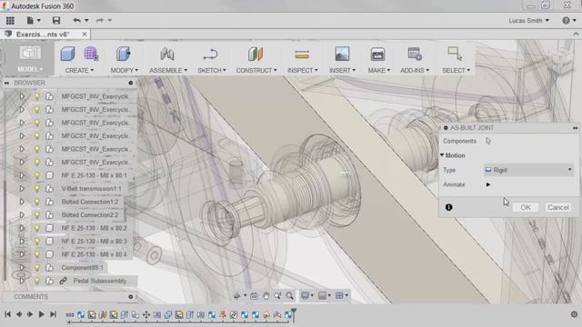The image size is (582, 327).
Task: Click the Create Form purple icon
Action: tap(91, 54)
